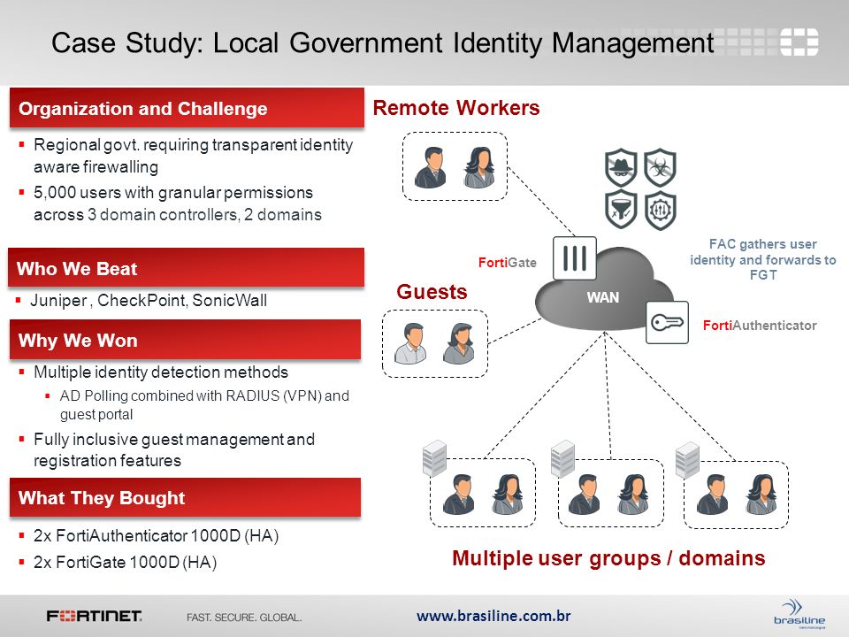Click the FortiGate label text
Screen dimensions: 849x637
(x=508, y=263)
